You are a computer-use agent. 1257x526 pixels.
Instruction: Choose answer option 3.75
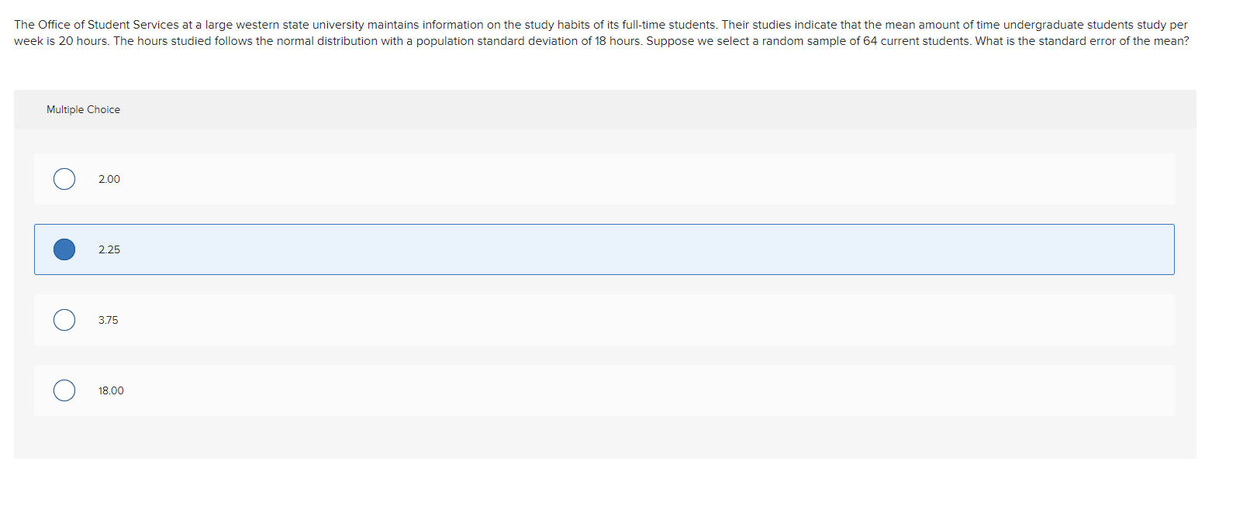click(310, 320)
